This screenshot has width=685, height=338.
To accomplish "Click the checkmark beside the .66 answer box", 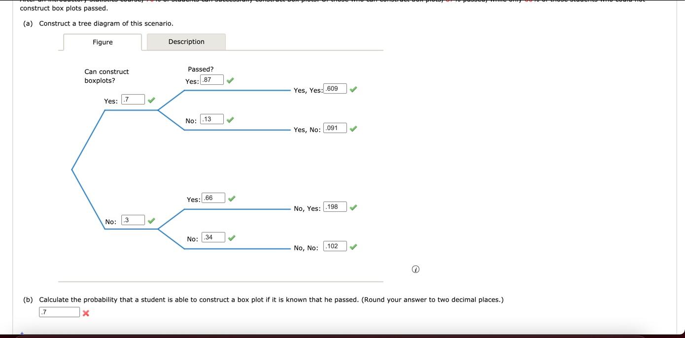I will (232, 198).
